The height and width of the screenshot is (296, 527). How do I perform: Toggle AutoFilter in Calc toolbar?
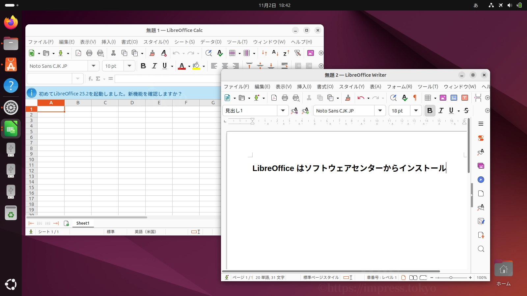[x=297, y=53]
